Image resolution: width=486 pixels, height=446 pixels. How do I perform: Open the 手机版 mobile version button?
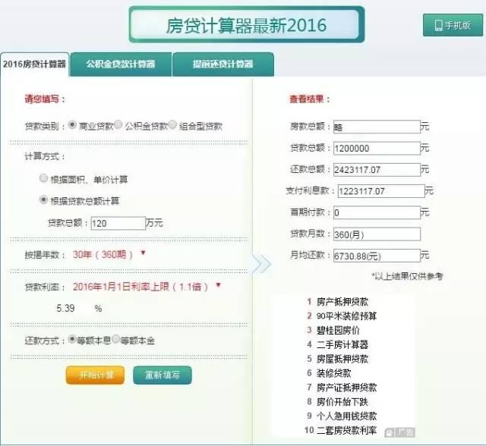[x=453, y=25]
